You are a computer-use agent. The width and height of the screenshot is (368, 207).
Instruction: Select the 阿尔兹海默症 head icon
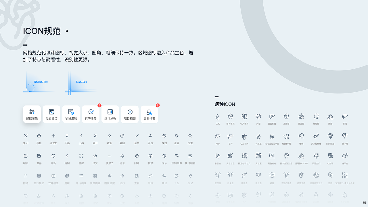coord(286,156)
